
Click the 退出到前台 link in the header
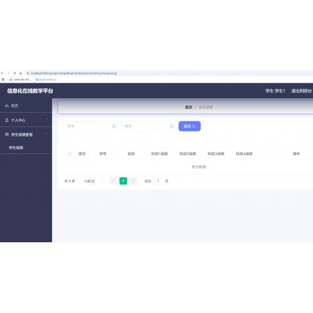[301, 91]
